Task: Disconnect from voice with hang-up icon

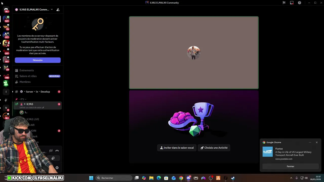Action: click(x=57, y=151)
